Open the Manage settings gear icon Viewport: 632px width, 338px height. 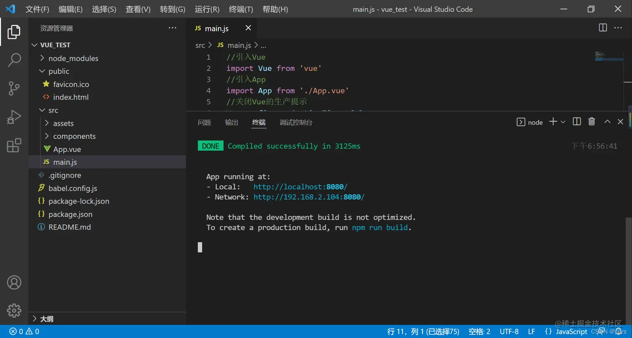pyautogui.click(x=14, y=310)
